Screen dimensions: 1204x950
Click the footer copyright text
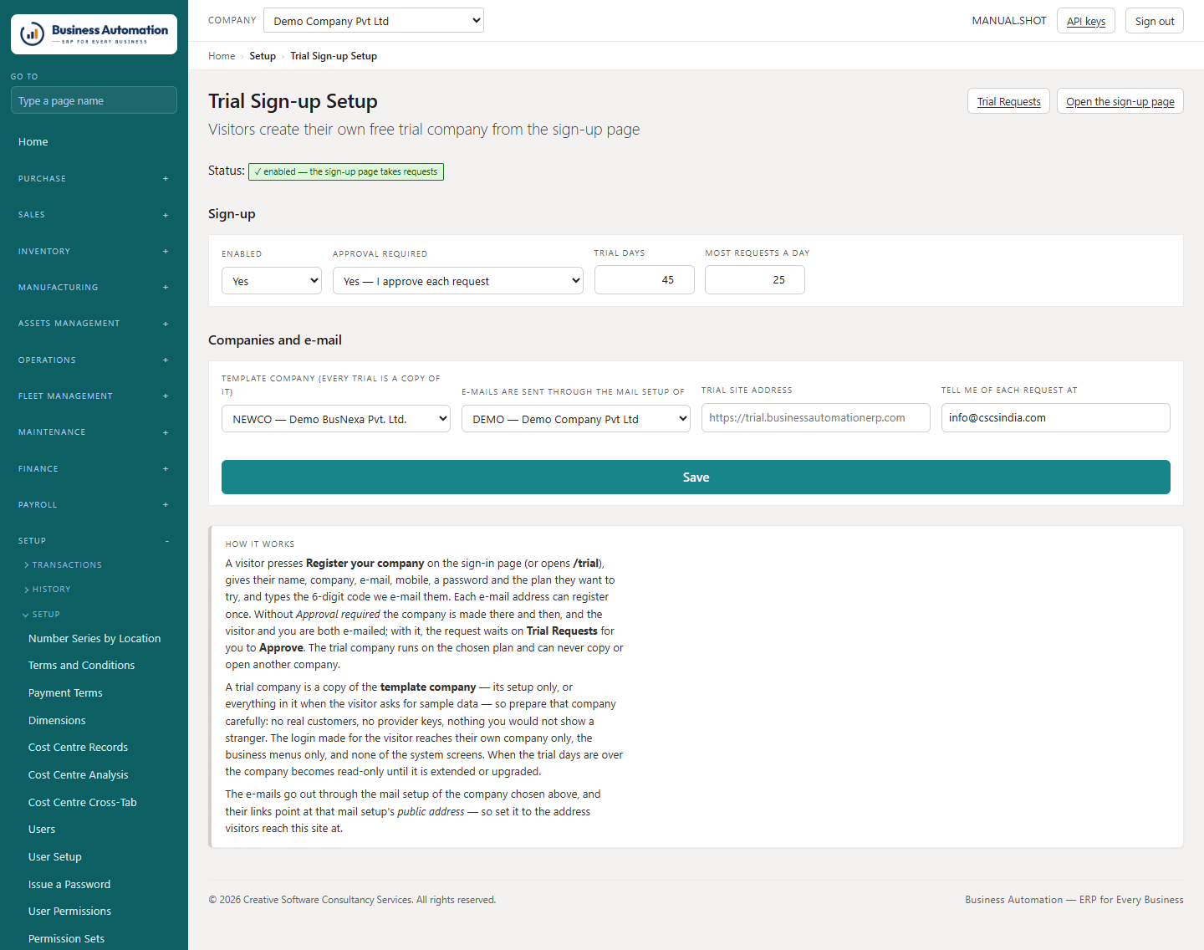pyautogui.click(x=352, y=900)
